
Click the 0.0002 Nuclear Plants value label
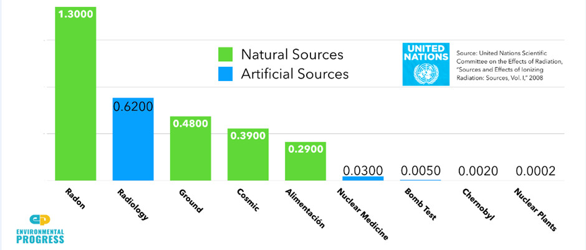coord(536,170)
